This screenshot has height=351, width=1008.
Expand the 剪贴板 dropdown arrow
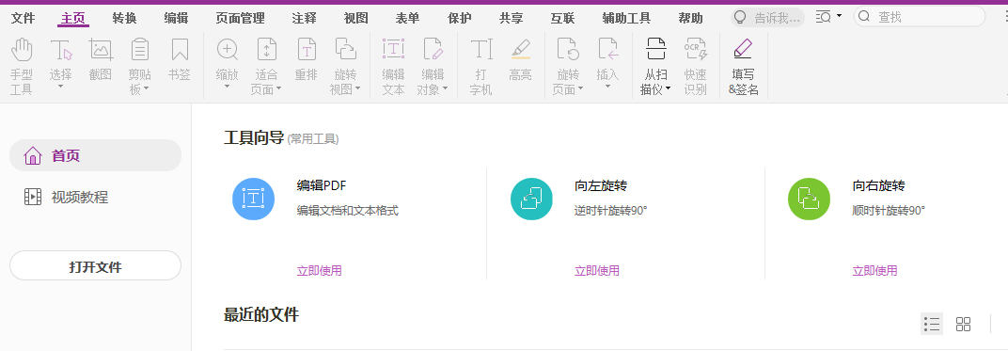point(147,89)
